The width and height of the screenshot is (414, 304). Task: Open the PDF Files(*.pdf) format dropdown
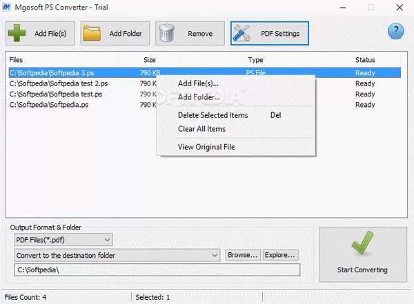63,240
